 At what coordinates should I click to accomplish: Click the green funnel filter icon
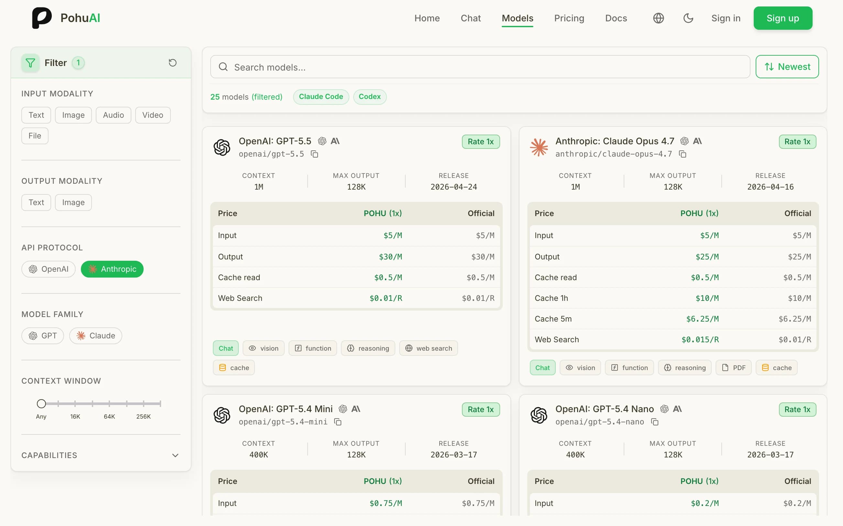(x=31, y=63)
